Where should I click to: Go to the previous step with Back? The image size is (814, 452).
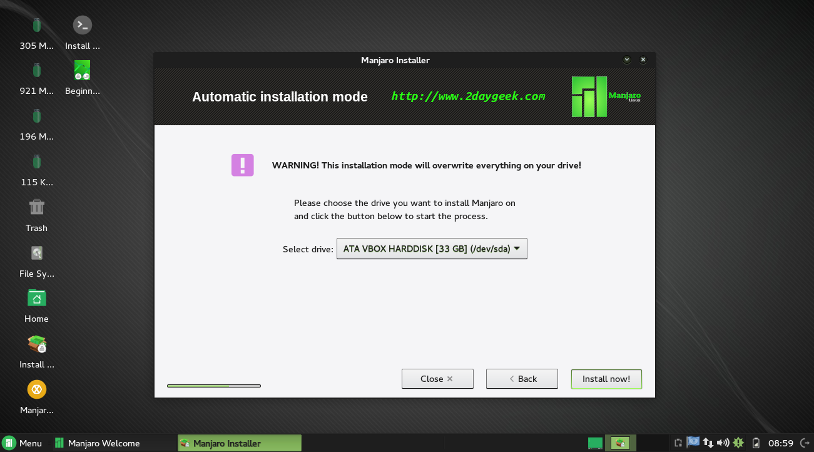coord(522,379)
